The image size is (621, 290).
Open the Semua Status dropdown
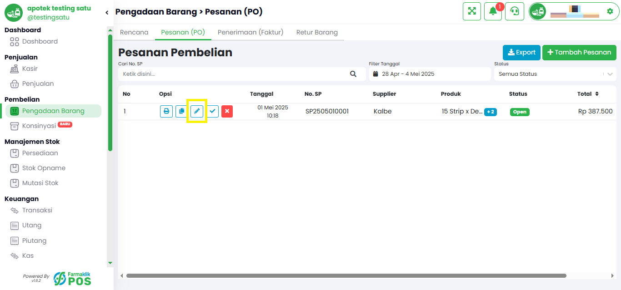tap(555, 74)
